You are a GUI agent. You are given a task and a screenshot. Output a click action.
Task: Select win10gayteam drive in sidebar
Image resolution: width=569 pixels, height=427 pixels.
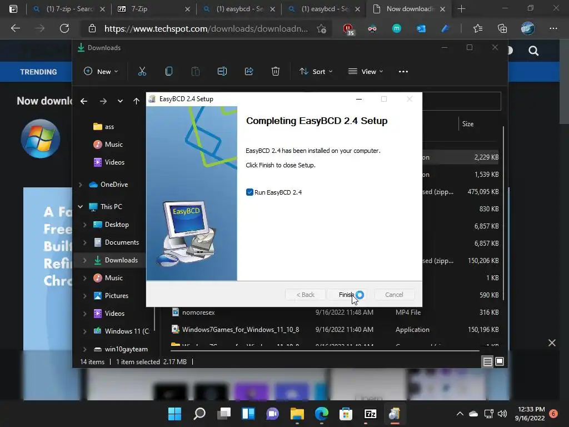(121, 349)
